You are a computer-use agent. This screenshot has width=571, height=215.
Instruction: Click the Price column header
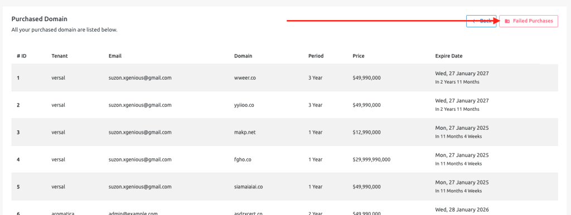[359, 56]
